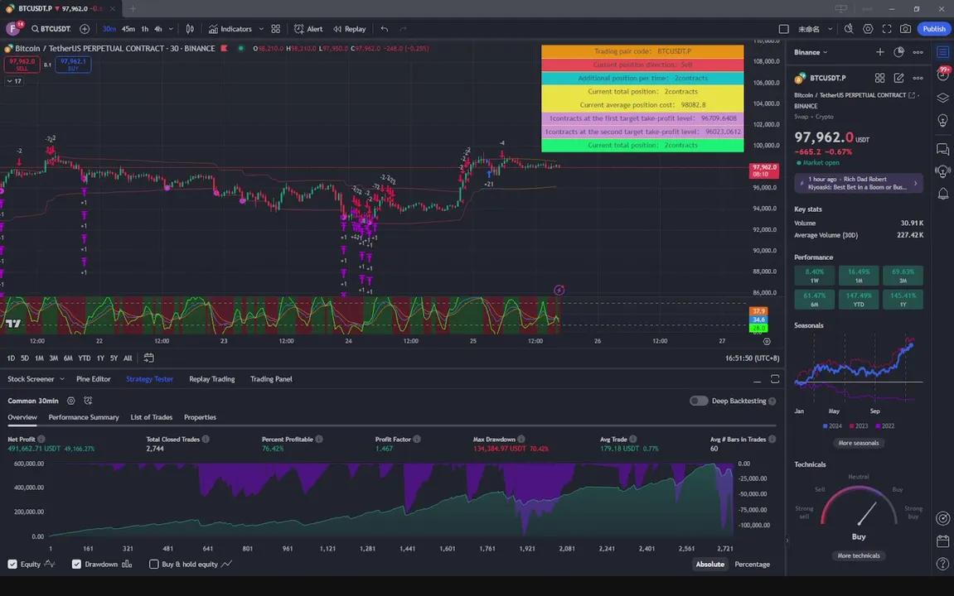Open the Indicators dialog

pos(230,28)
